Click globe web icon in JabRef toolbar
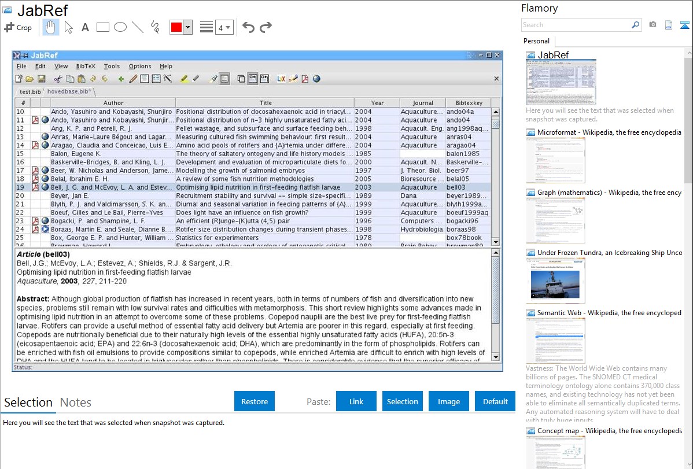This screenshot has width=693, height=469. (x=316, y=79)
